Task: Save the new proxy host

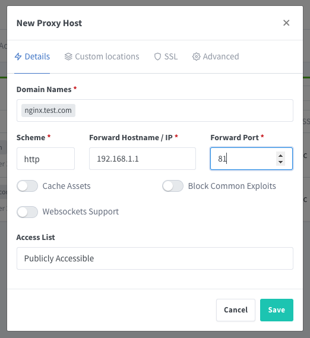Action: tap(277, 310)
